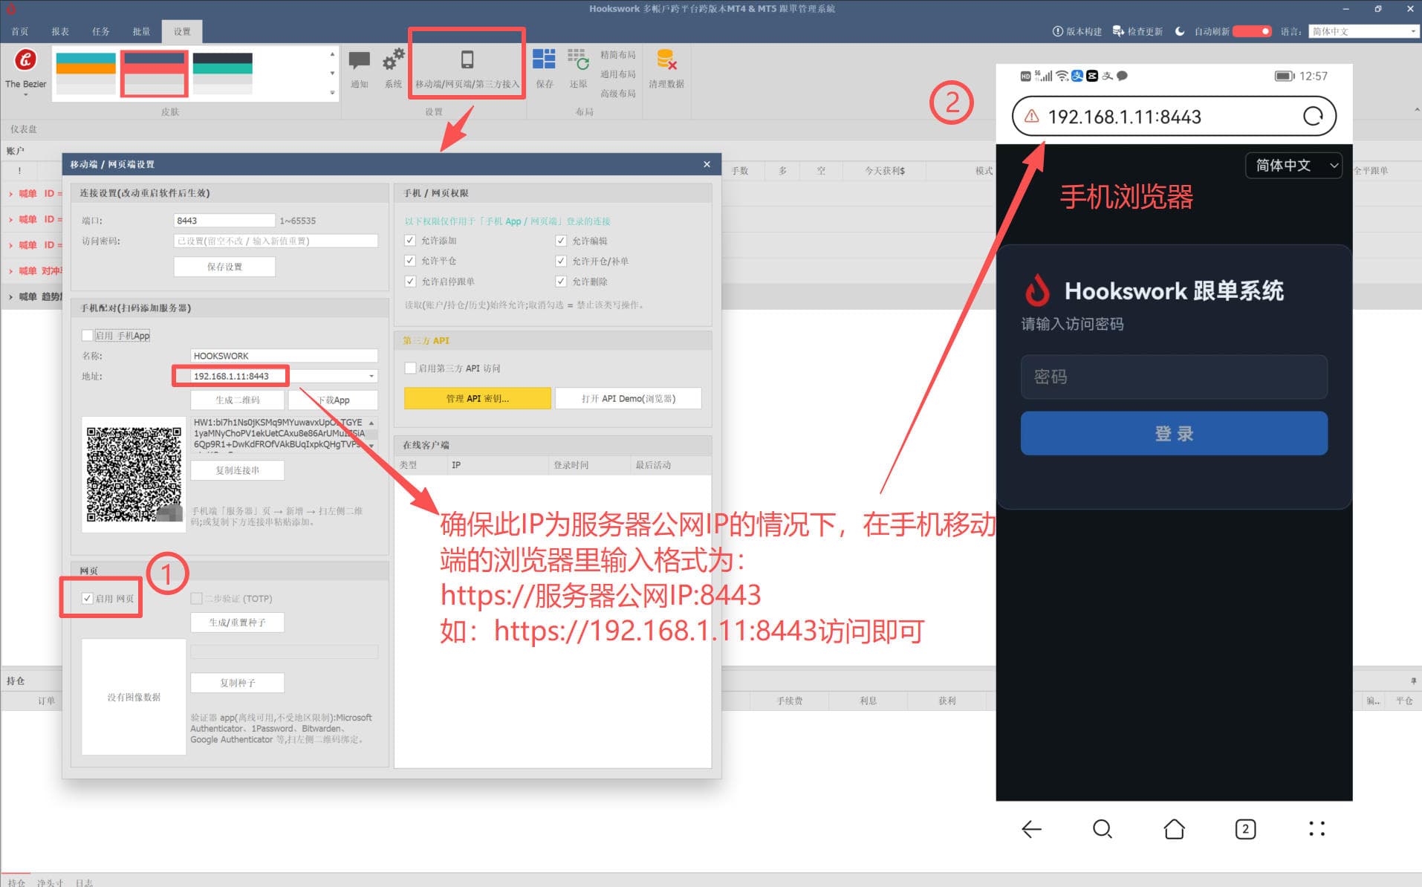The image size is (1422, 887).
Task: Enable the 启用 手机App checkbox
Action: click(88, 336)
